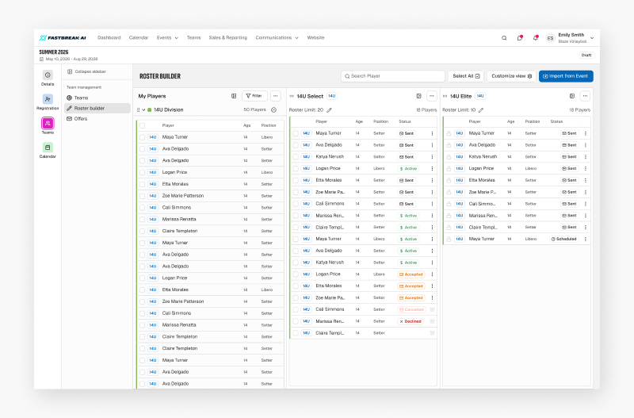Viewport: 634px width, 418px height.
Task: Toggle 14U Elite panel layout icon
Action: 572,96
